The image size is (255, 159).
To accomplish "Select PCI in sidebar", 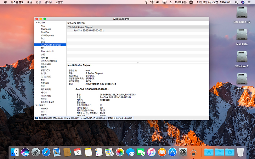I will pyautogui.click(x=42, y=39).
